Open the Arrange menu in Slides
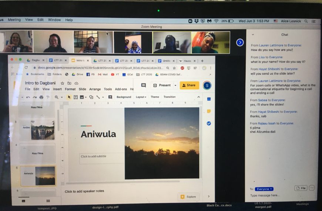 (95, 89)
